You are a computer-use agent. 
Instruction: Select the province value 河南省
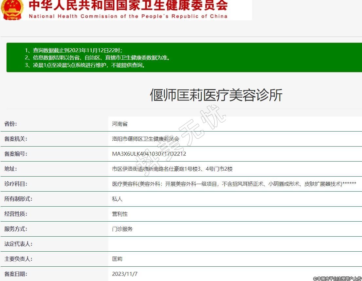(120, 124)
